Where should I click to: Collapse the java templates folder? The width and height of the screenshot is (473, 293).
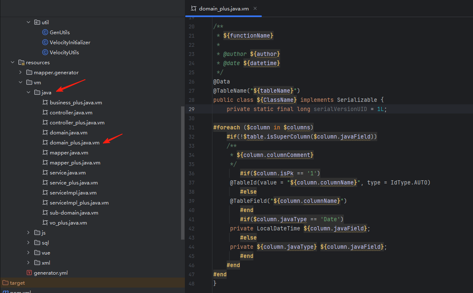pyautogui.click(x=28, y=92)
